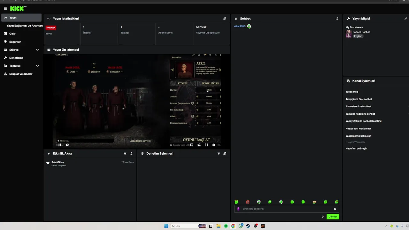Open Steam from the taskbar
This screenshot has height=230, width=409.
point(248,226)
